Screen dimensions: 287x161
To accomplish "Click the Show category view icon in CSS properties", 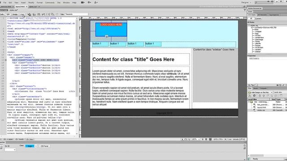I will pyautogui.click(x=249, y=85).
